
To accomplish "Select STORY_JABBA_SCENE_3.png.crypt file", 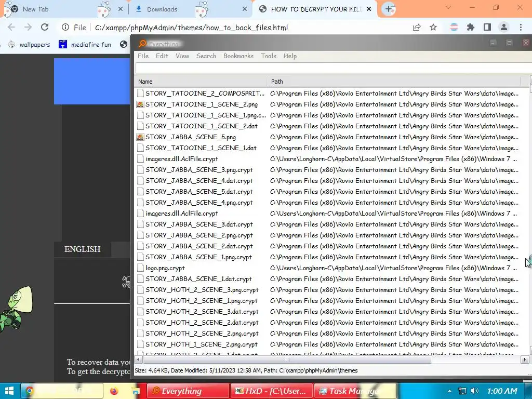I will (x=199, y=170).
